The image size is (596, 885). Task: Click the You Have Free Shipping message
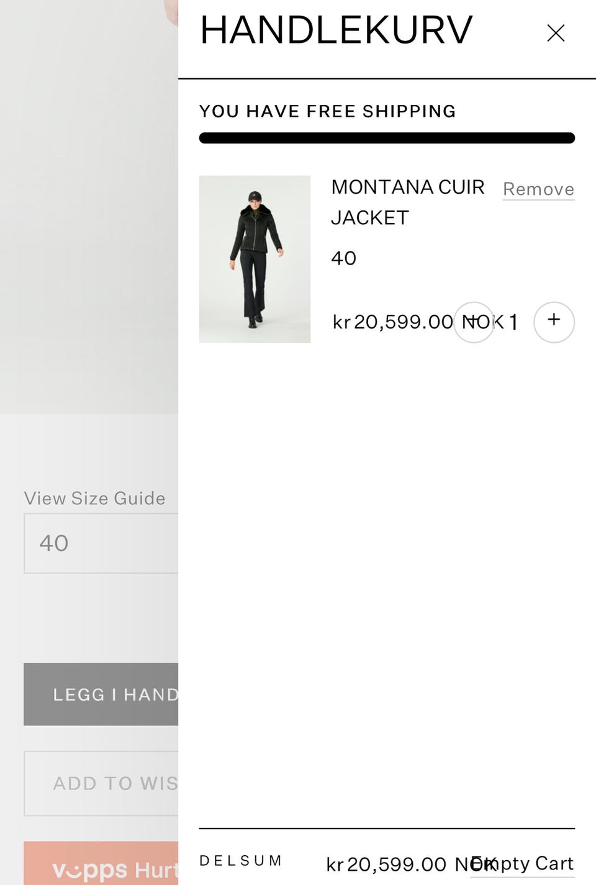[x=328, y=111]
